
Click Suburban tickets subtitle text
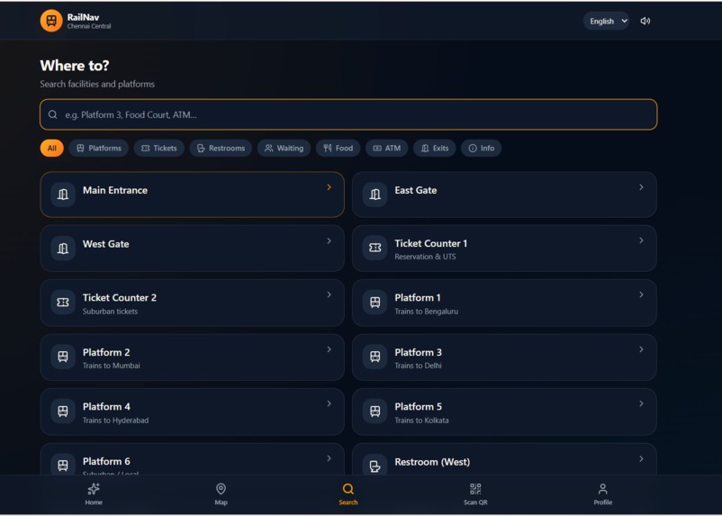click(110, 312)
